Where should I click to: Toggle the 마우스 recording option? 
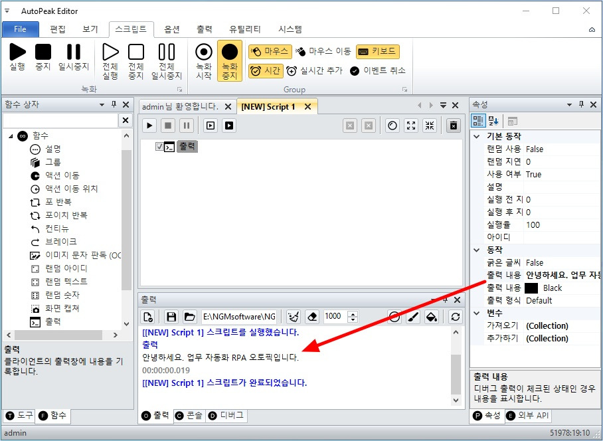270,51
